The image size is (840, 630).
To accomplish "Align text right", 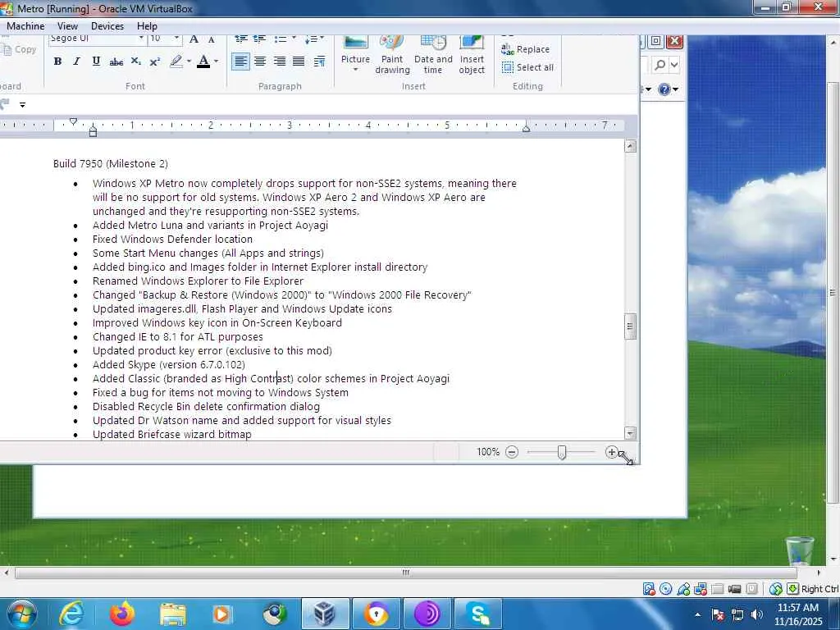I will pos(279,62).
